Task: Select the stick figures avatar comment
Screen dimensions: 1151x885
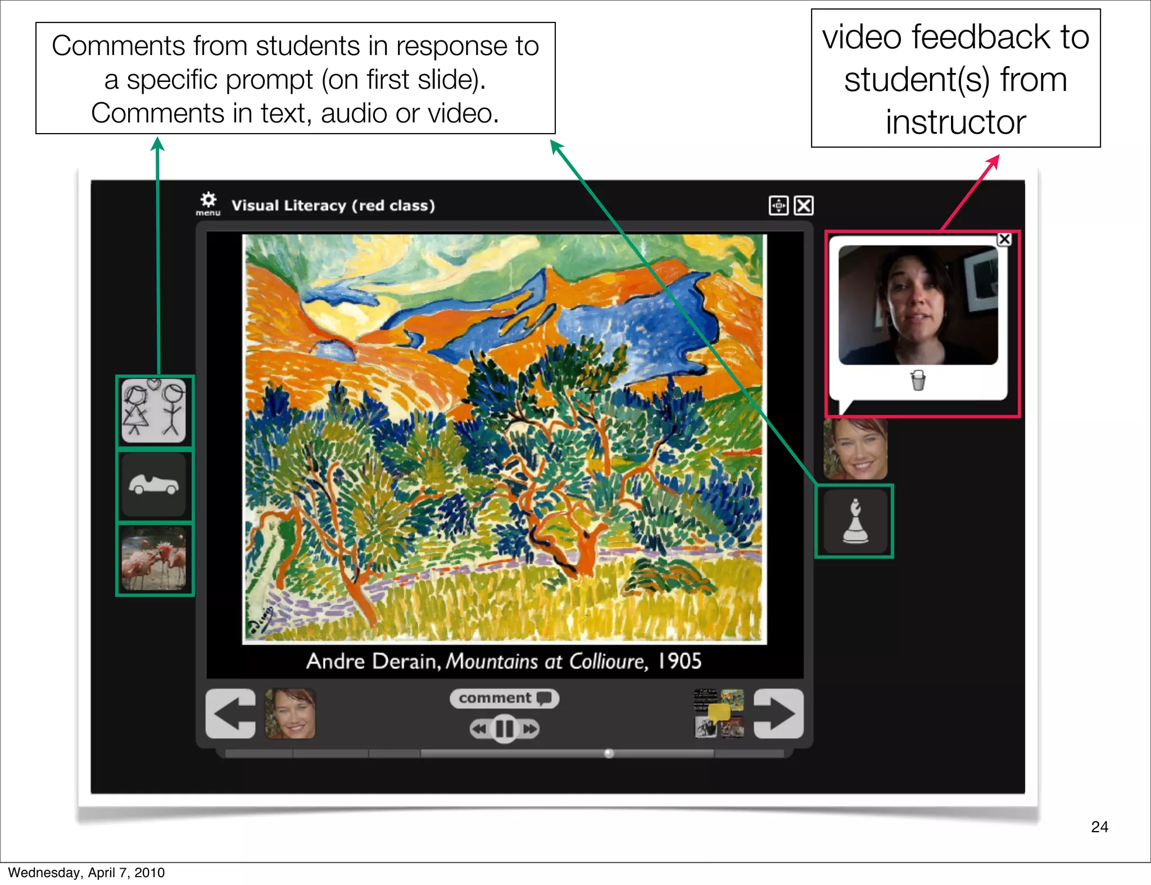Action: [154, 410]
